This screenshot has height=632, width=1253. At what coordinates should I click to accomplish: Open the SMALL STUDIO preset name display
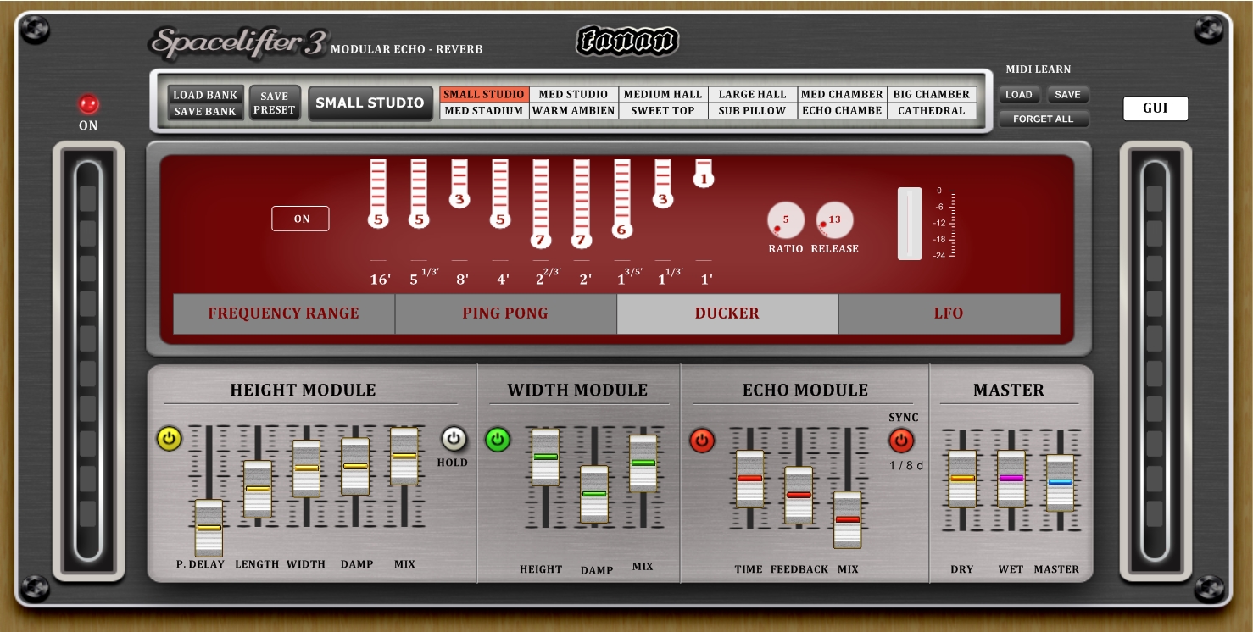point(370,103)
